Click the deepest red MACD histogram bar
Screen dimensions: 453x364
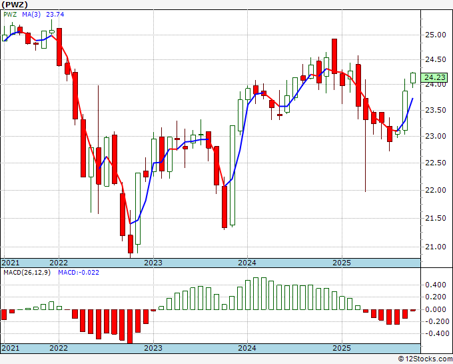pos(131,327)
